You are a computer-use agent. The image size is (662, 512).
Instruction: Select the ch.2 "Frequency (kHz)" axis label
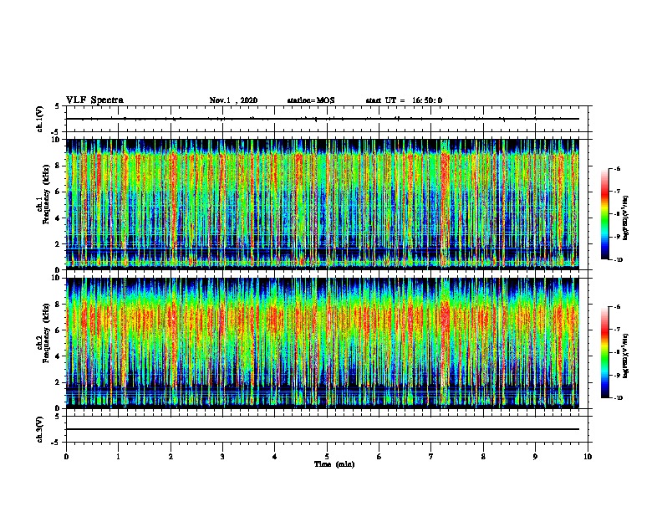click(46, 333)
